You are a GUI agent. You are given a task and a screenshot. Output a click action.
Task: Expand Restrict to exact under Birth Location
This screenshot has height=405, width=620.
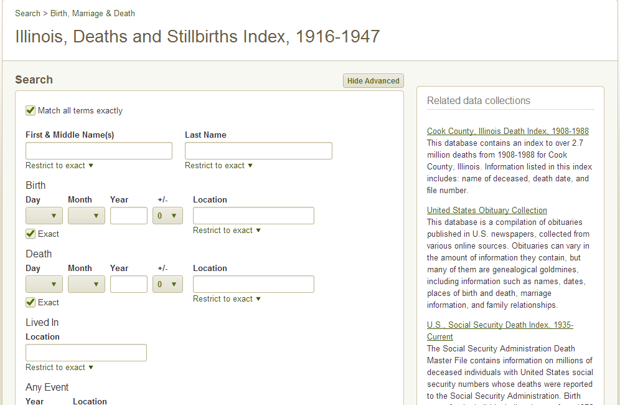tap(227, 230)
